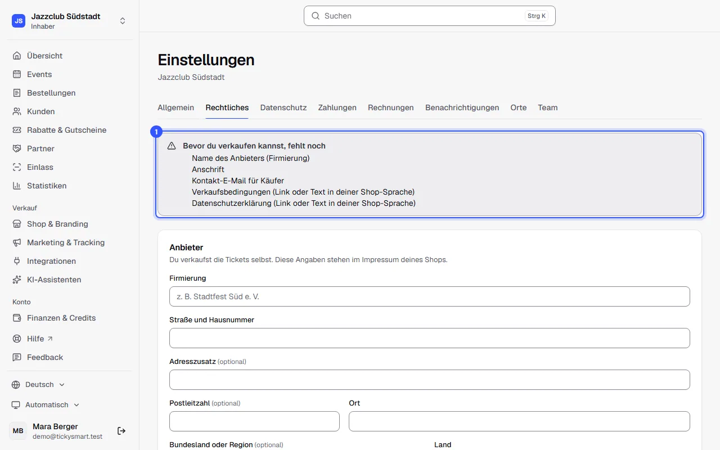Click the lifebuoy icon for Hilfe

(17, 339)
